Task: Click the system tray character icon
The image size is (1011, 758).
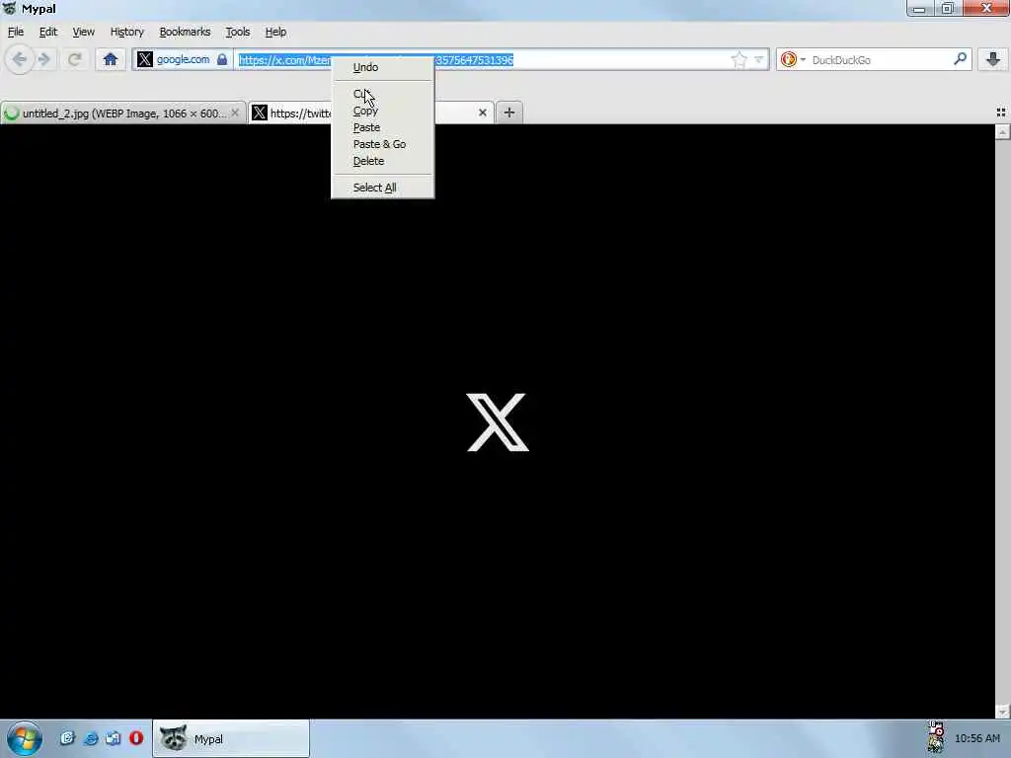Action: coord(936,737)
